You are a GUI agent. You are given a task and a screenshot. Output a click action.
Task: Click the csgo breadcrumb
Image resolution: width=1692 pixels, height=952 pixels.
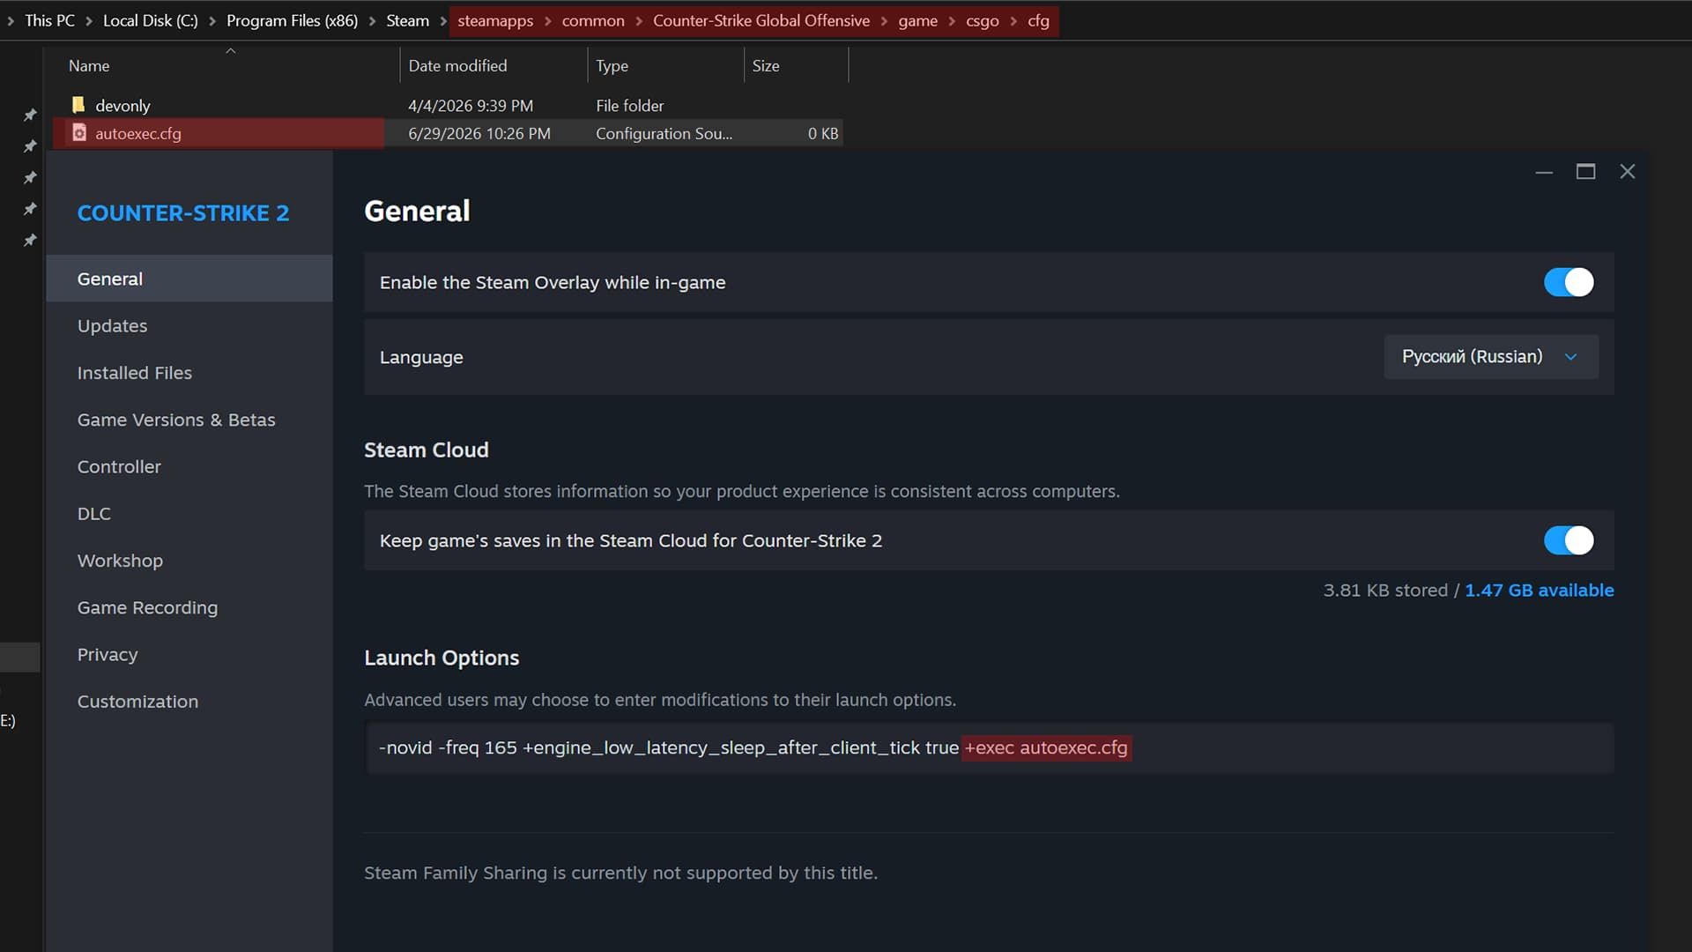[x=983, y=21]
